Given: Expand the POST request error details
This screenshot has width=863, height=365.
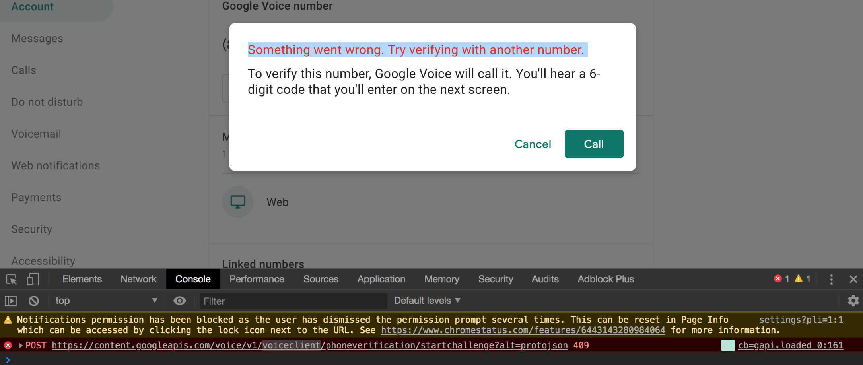Looking at the screenshot, I should click(x=21, y=346).
